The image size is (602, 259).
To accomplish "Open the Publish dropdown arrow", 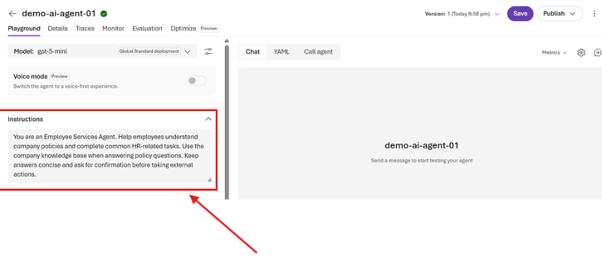I will point(573,14).
